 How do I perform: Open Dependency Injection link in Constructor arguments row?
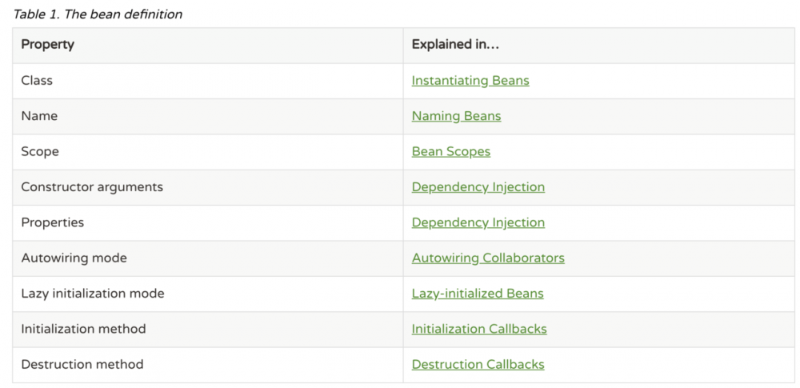coord(478,187)
